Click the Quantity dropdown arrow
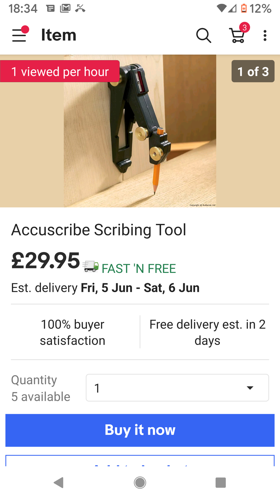Screen dimensions: 280x499 (x=250, y=388)
